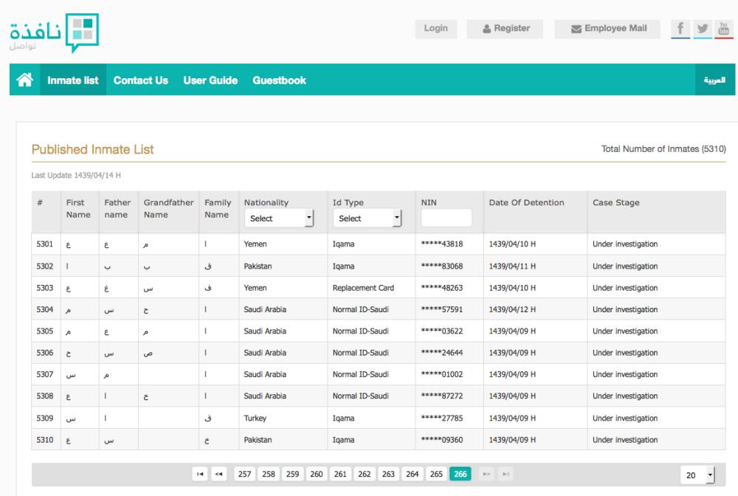Select current page 266
This screenshot has height=496, width=738.
tap(461, 474)
